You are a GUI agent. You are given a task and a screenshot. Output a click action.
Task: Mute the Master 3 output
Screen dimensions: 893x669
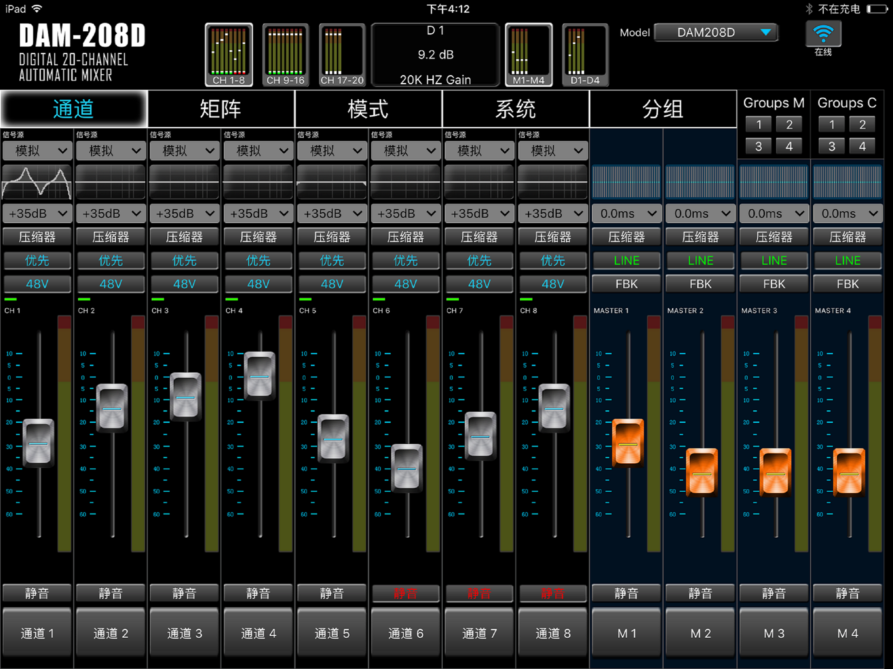(774, 593)
